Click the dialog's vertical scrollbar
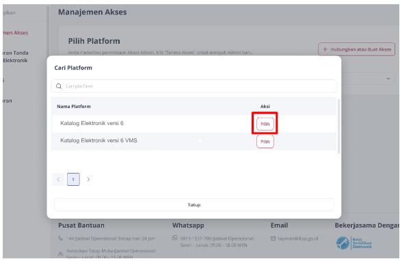Screen dimensions: 400x261 click(x=338, y=126)
